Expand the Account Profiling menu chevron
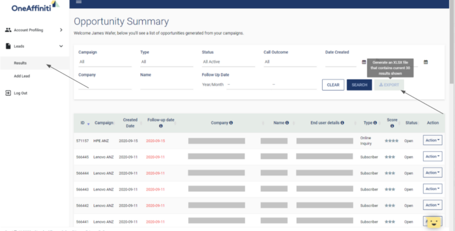 61,30
